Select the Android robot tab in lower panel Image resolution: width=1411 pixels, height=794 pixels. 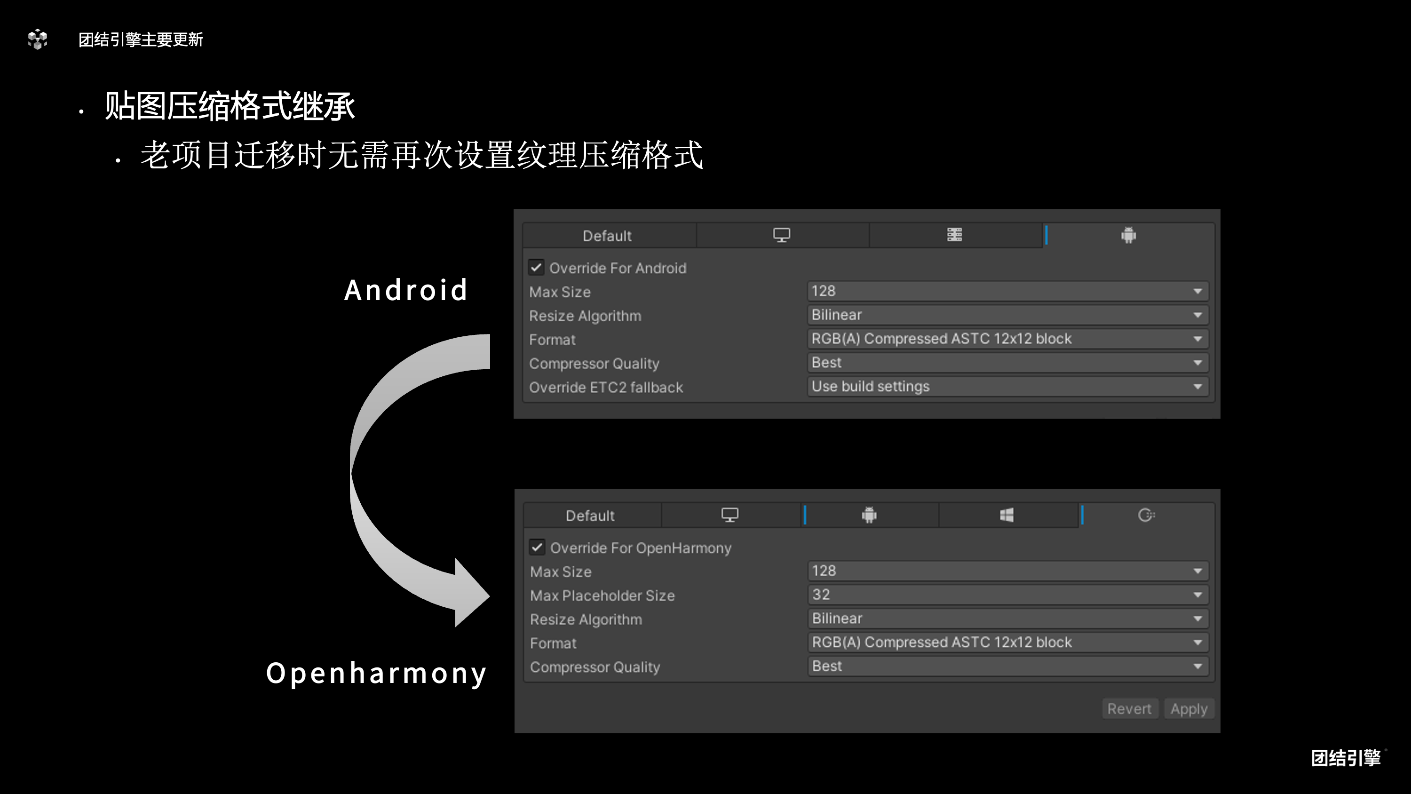click(869, 515)
